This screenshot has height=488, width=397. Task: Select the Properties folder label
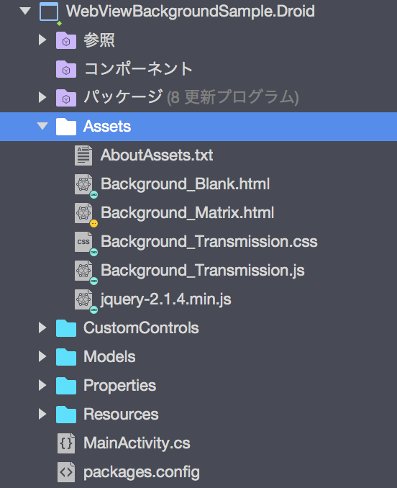[x=119, y=386]
